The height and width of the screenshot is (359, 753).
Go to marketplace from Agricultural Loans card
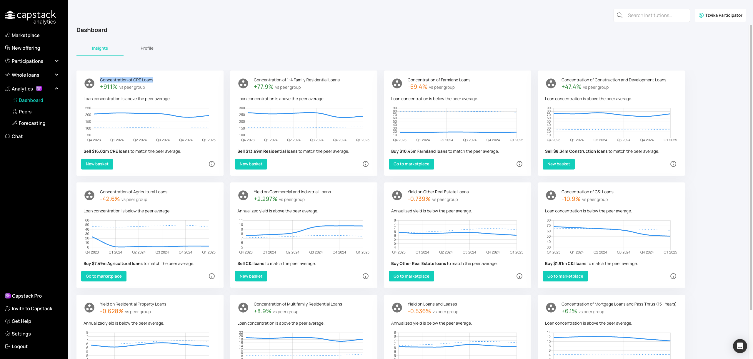click(x=104, y=276)
